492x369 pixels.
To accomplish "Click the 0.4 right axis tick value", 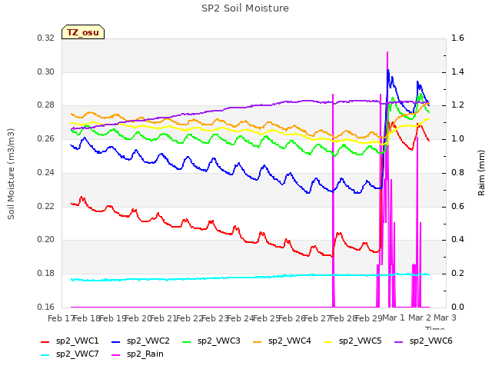I will 457,240.
